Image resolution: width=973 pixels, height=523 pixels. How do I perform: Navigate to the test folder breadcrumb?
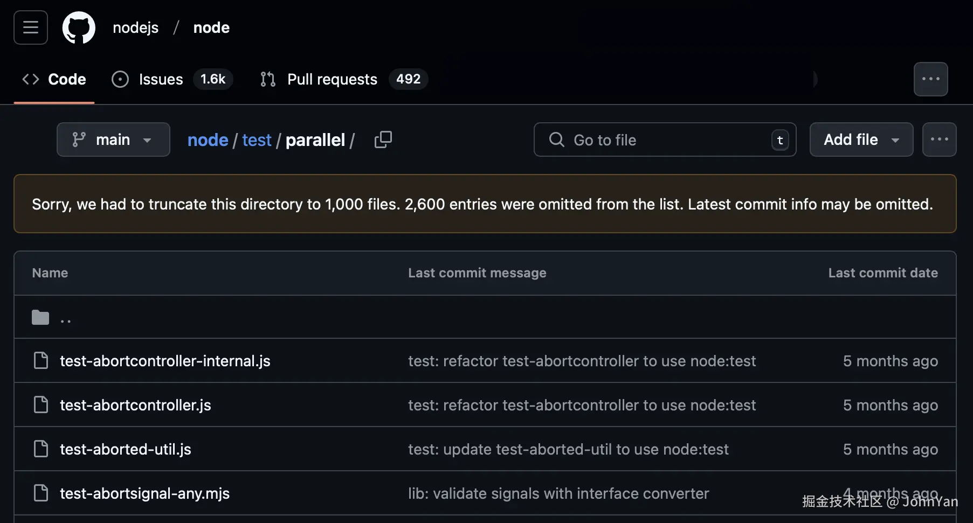coord(257,140)
